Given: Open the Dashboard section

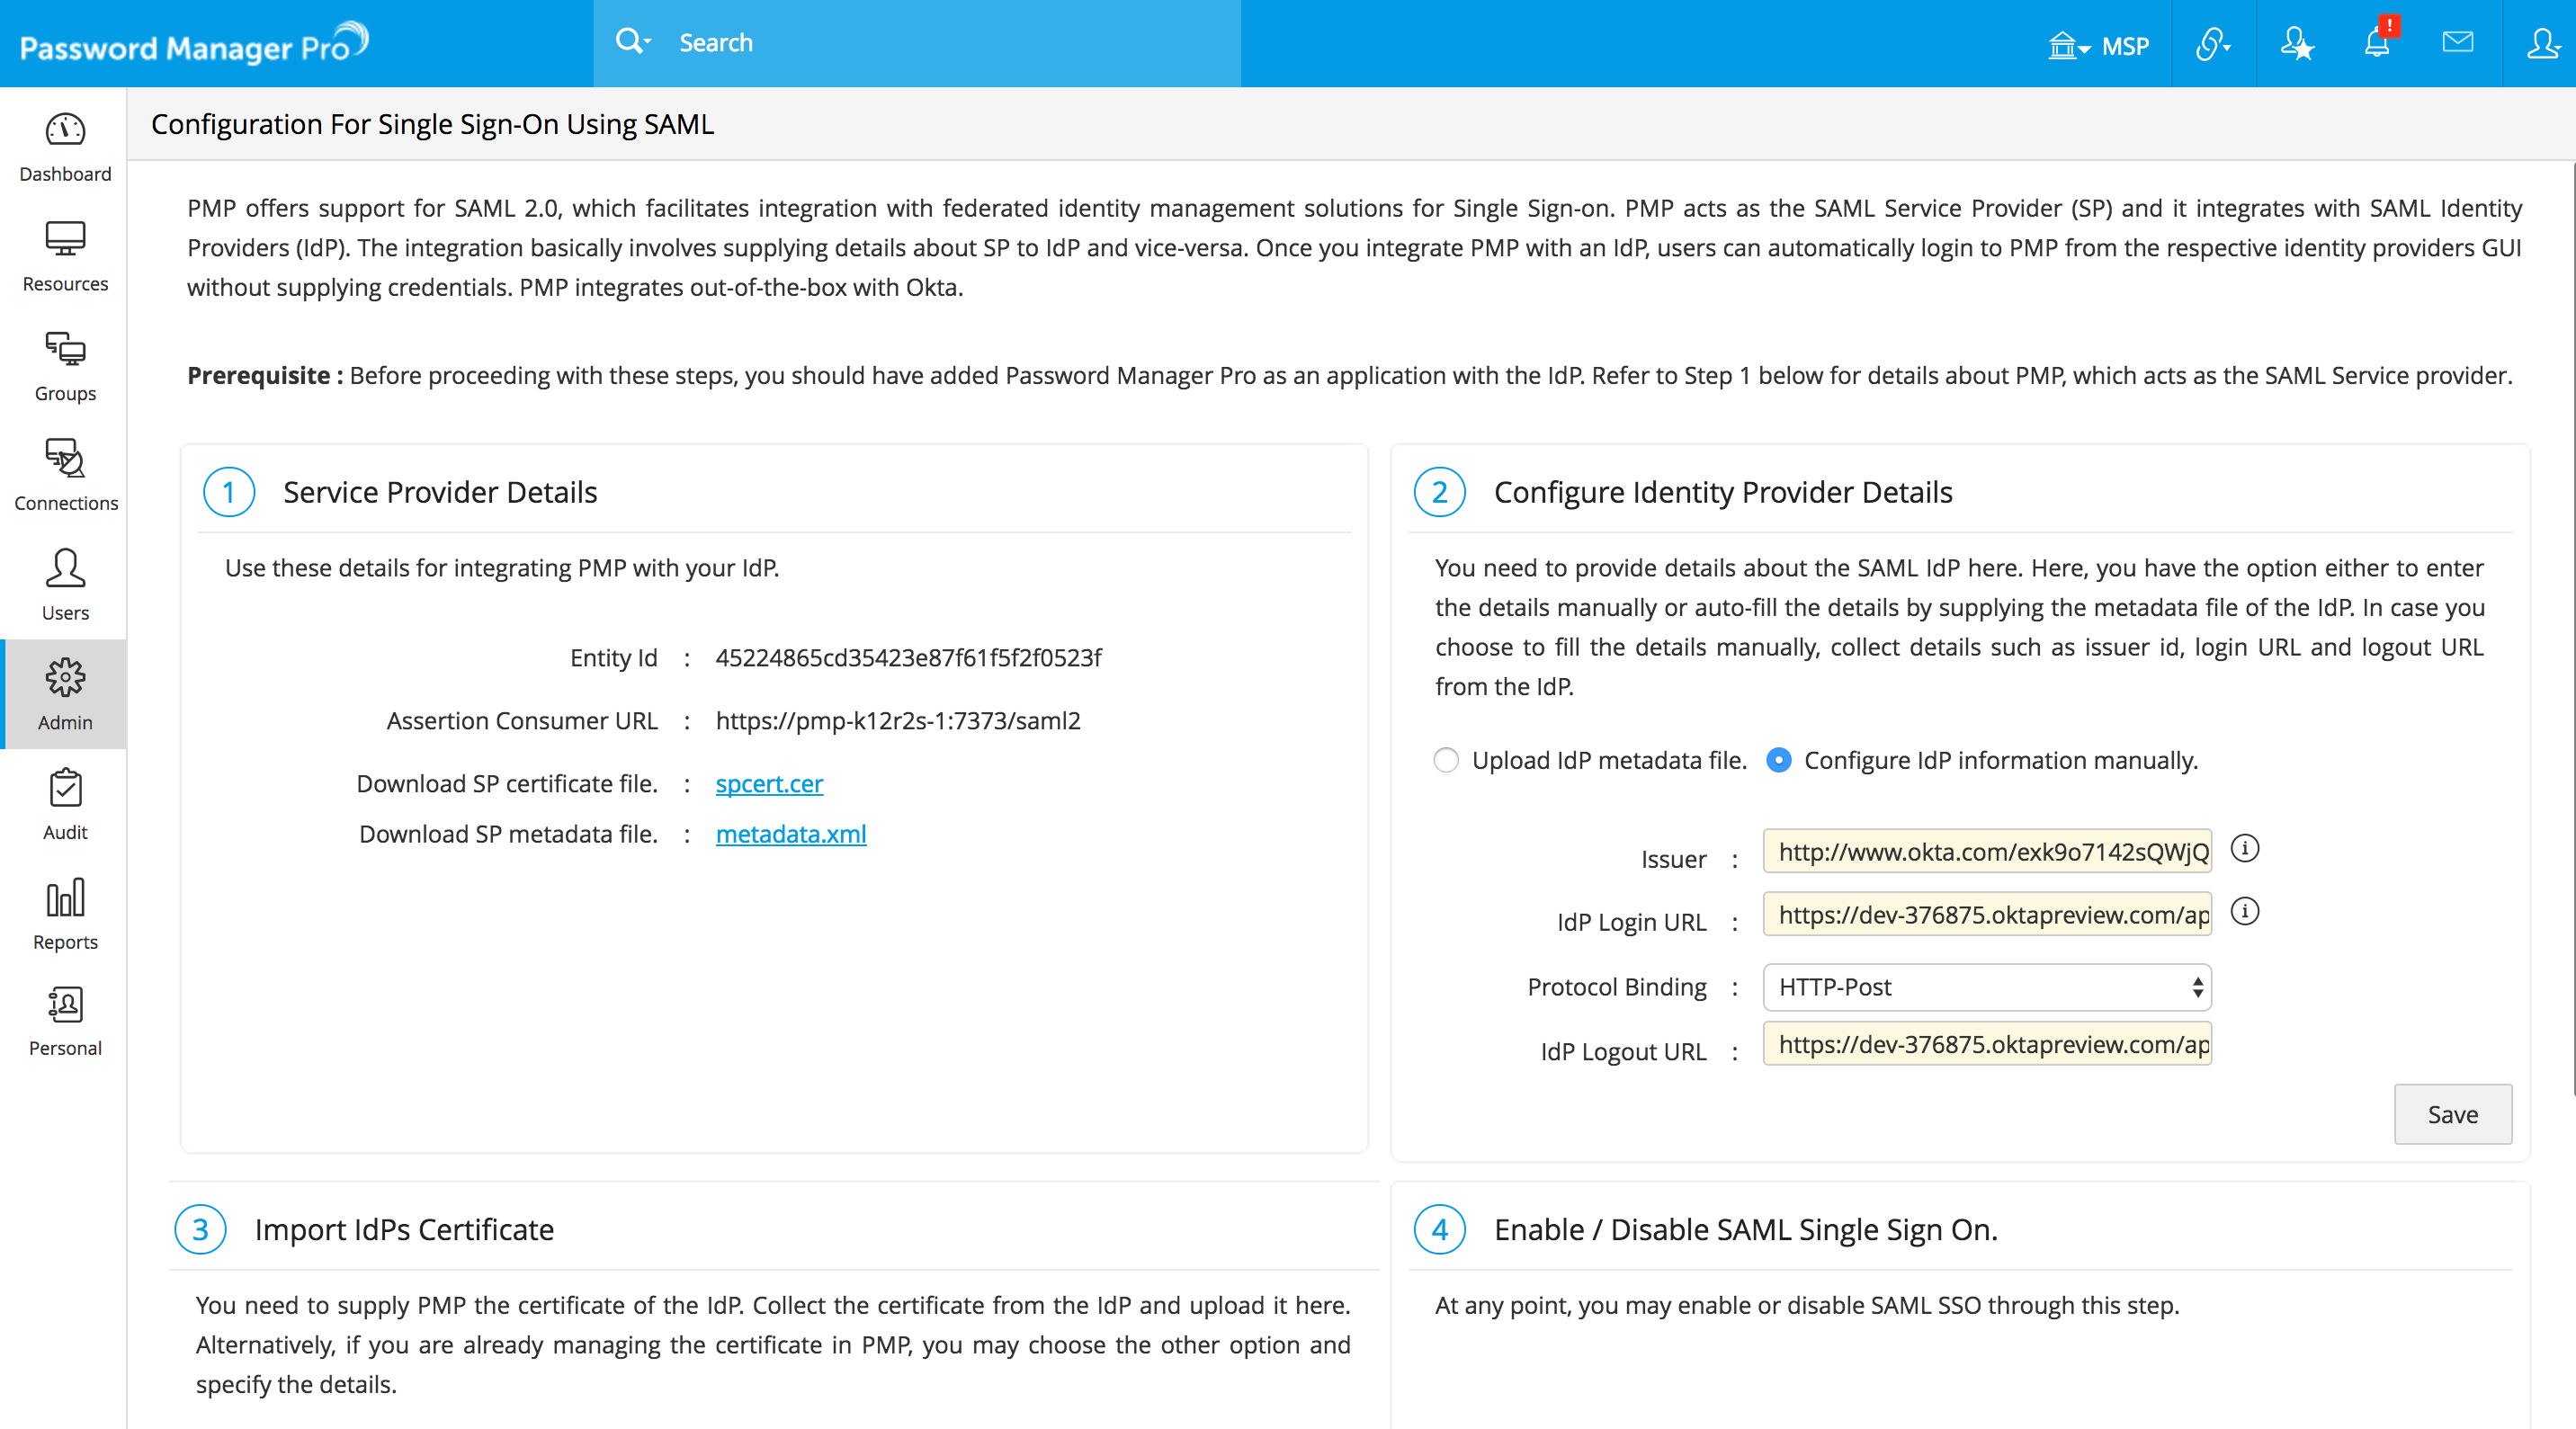Looking at the screenshot, I should tap(64, 148).
